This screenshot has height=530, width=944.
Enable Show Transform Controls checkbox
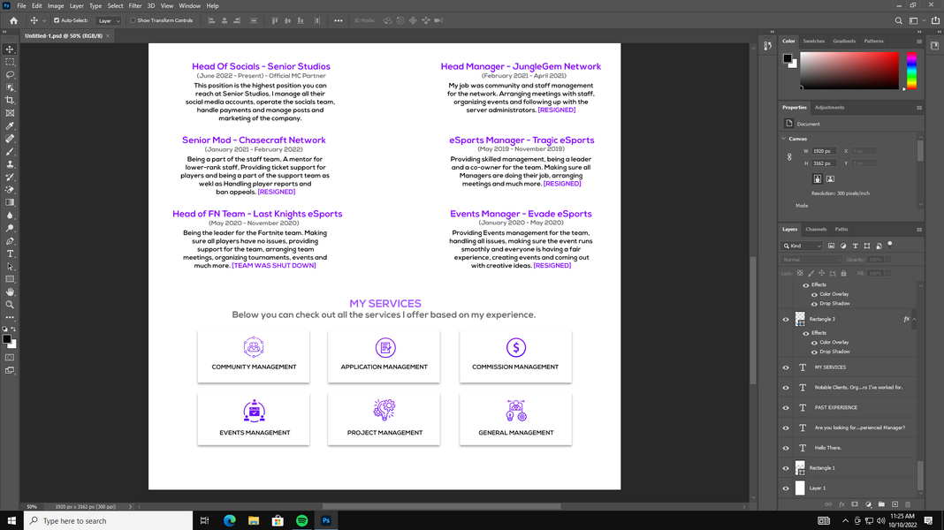pyautogui.click(x=133, y=20)
